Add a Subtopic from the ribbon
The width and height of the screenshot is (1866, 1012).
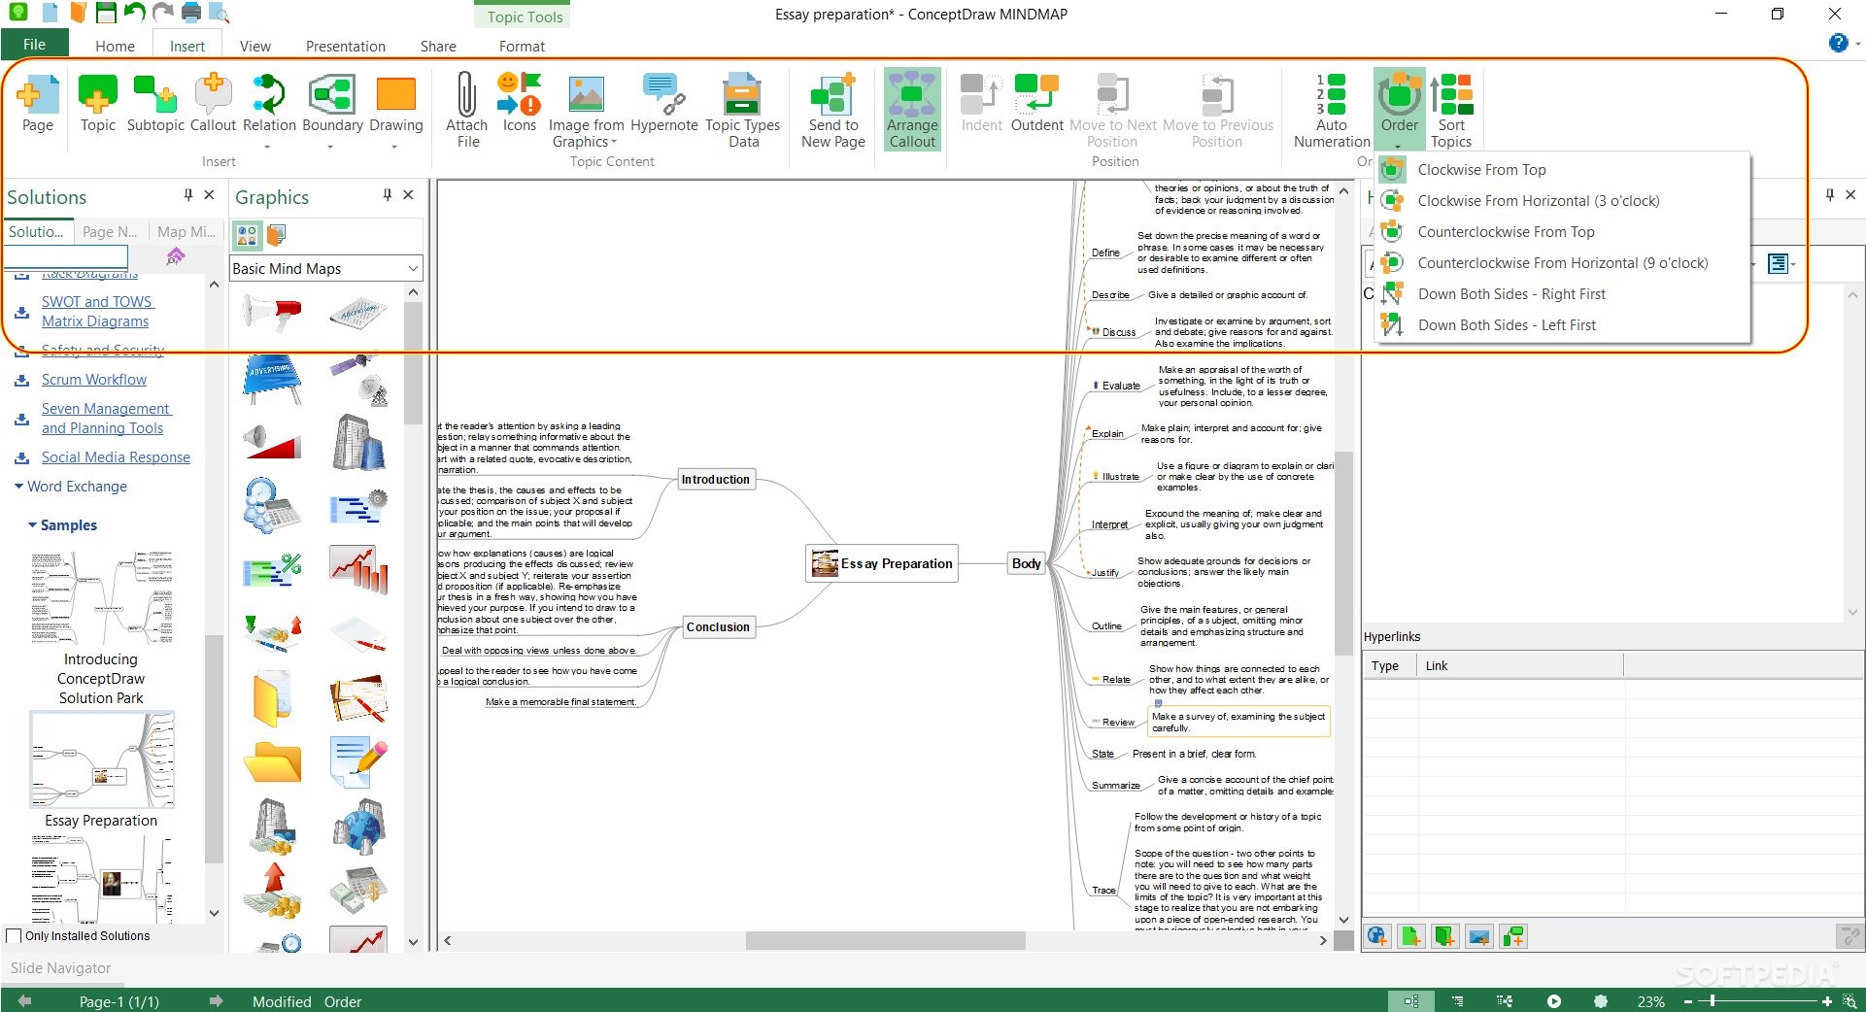[x=155, y=103]
